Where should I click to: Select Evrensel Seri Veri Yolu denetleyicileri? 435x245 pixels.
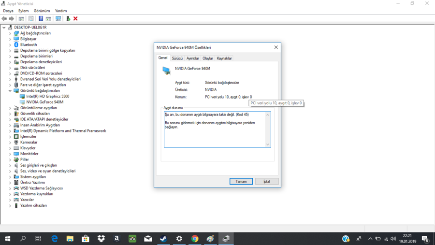(x=50, y=79)
